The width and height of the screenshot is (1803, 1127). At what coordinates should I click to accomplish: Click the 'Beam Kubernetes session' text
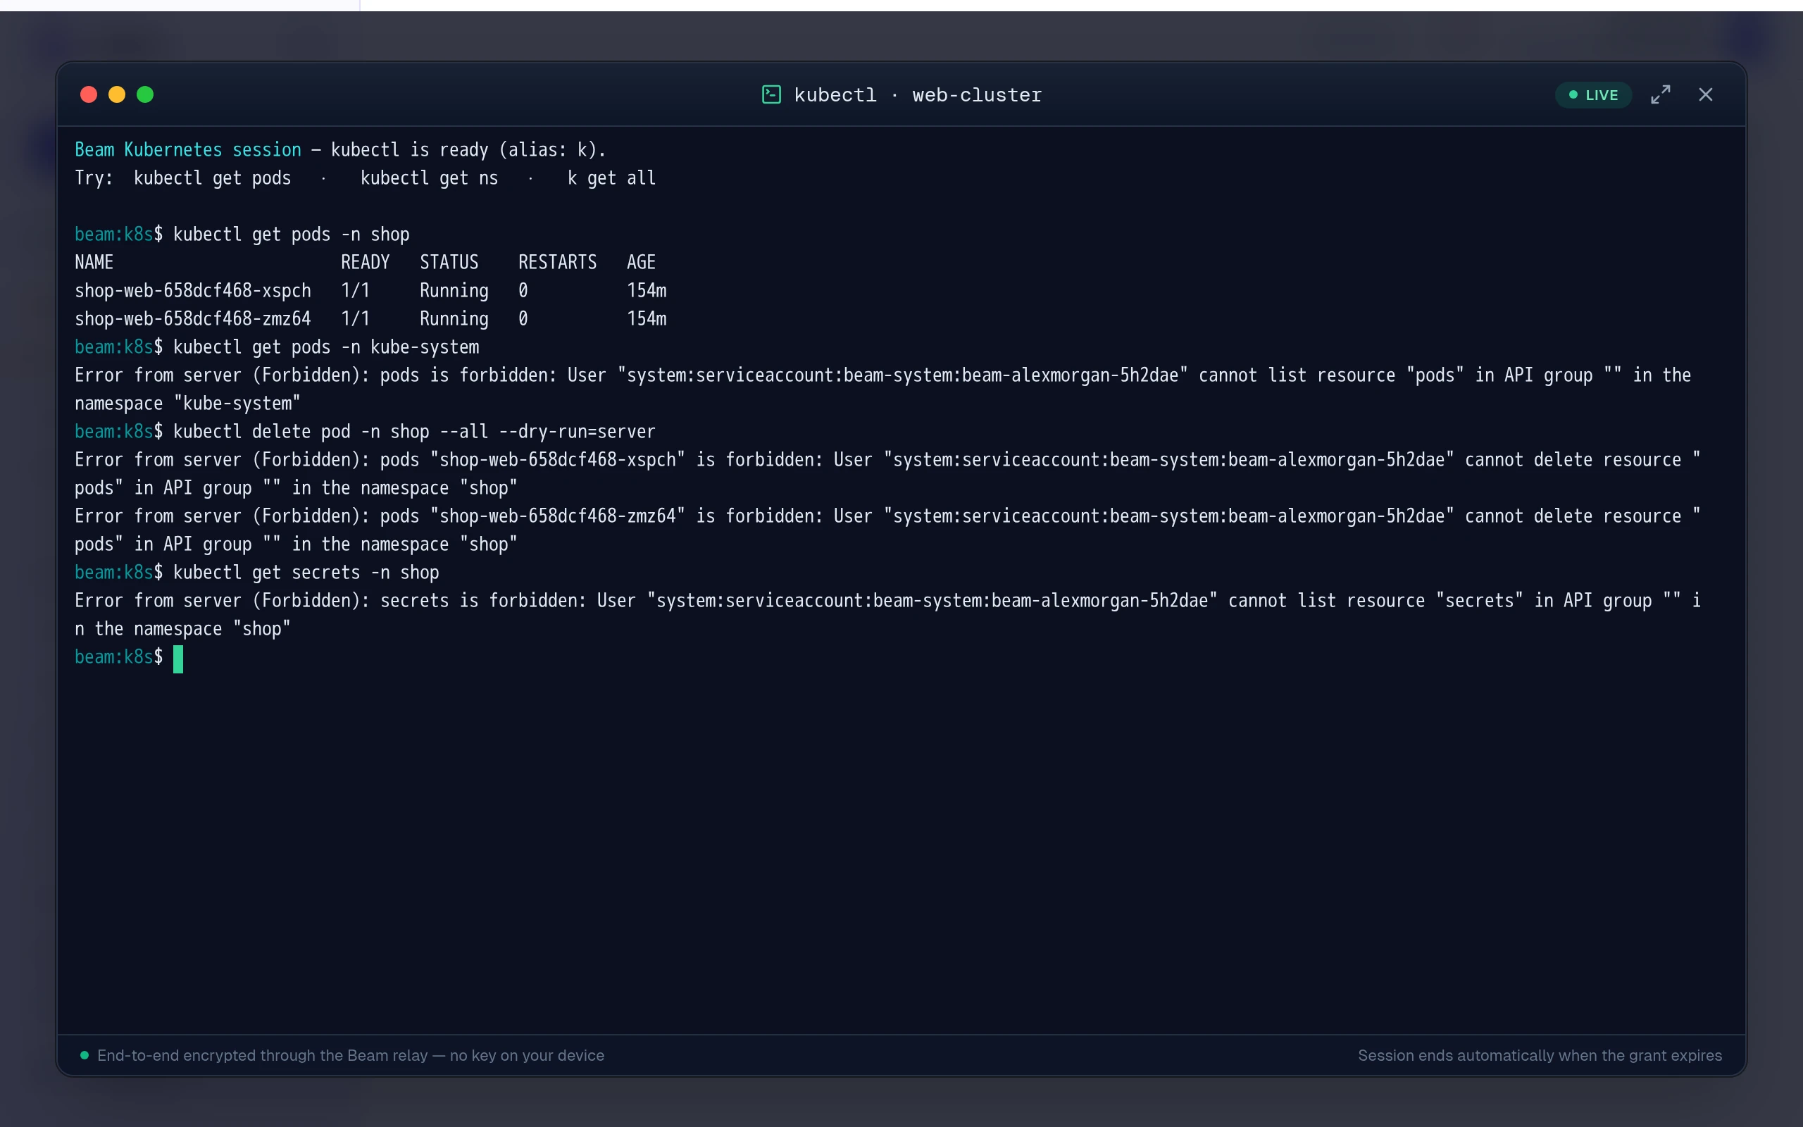coord(188,150)
